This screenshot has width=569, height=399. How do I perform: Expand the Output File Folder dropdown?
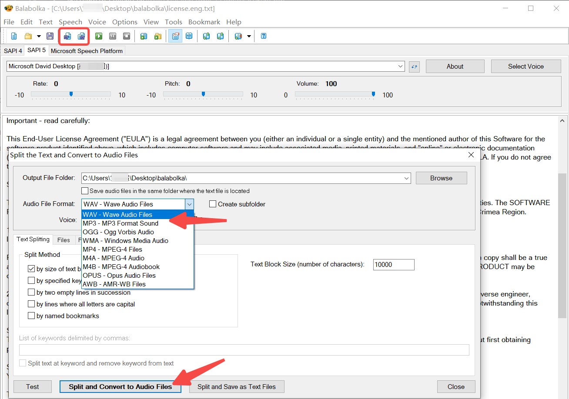tap(407, 178)
